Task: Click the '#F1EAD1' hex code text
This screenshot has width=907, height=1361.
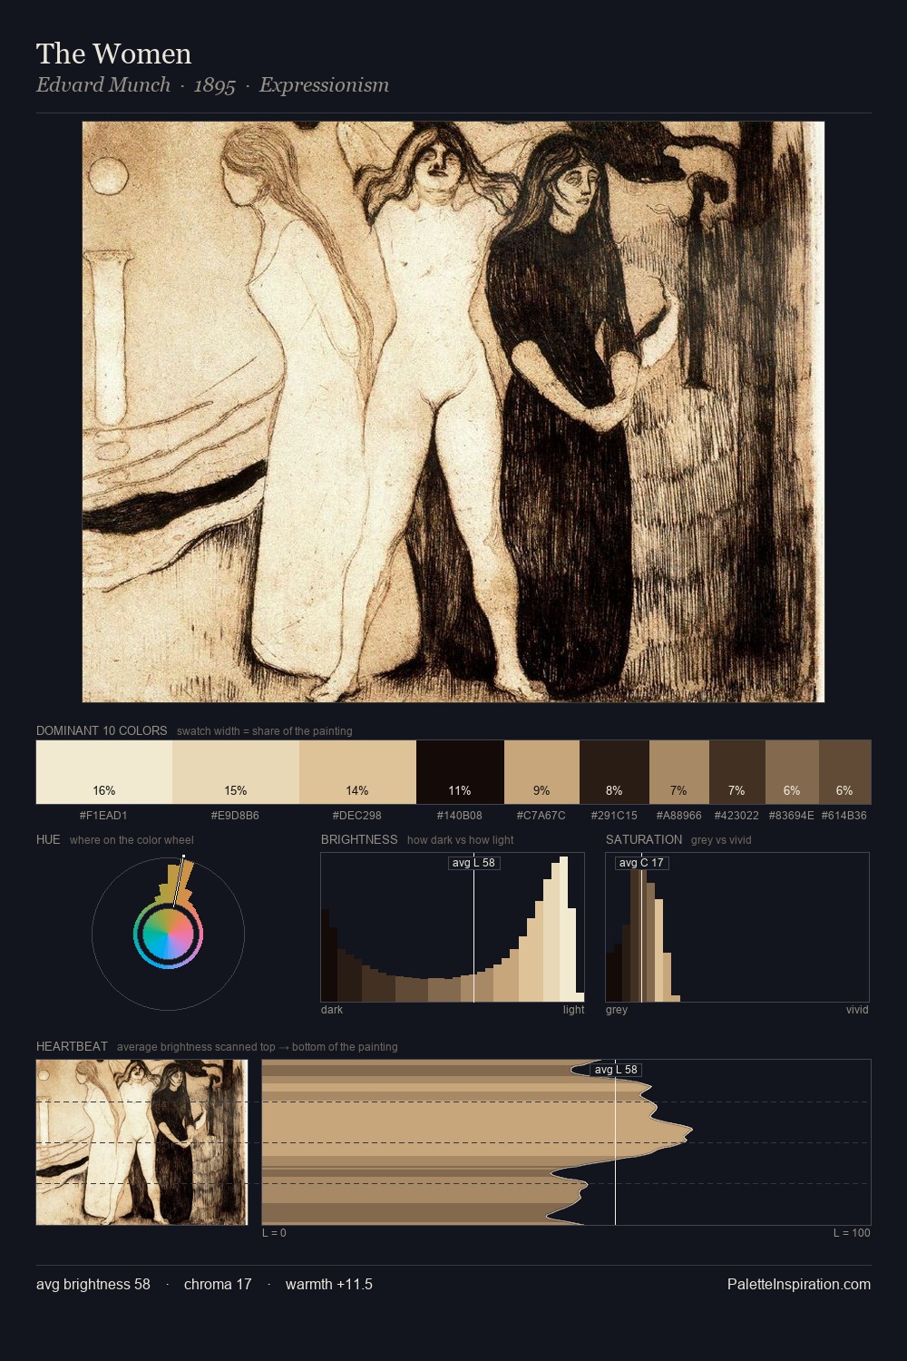Action: click(103, 816)
